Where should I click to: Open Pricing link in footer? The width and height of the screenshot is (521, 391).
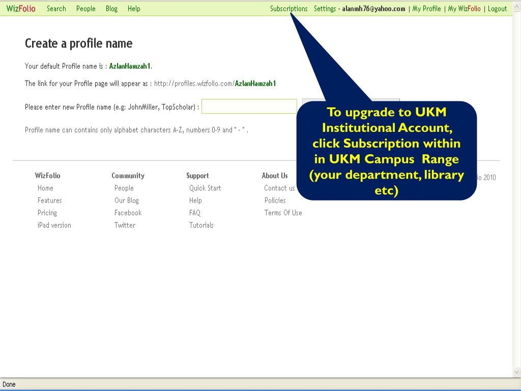click(x=47, y=213)
